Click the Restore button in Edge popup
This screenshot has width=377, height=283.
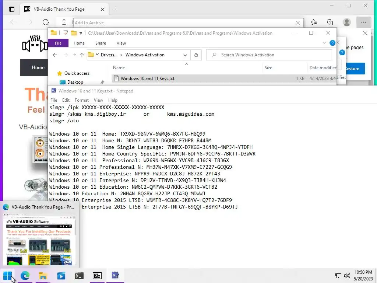(x=355, y=69)
